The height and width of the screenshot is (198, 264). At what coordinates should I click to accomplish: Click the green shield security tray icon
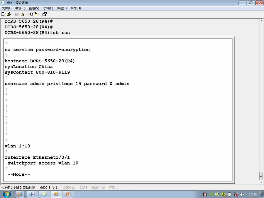217,194
